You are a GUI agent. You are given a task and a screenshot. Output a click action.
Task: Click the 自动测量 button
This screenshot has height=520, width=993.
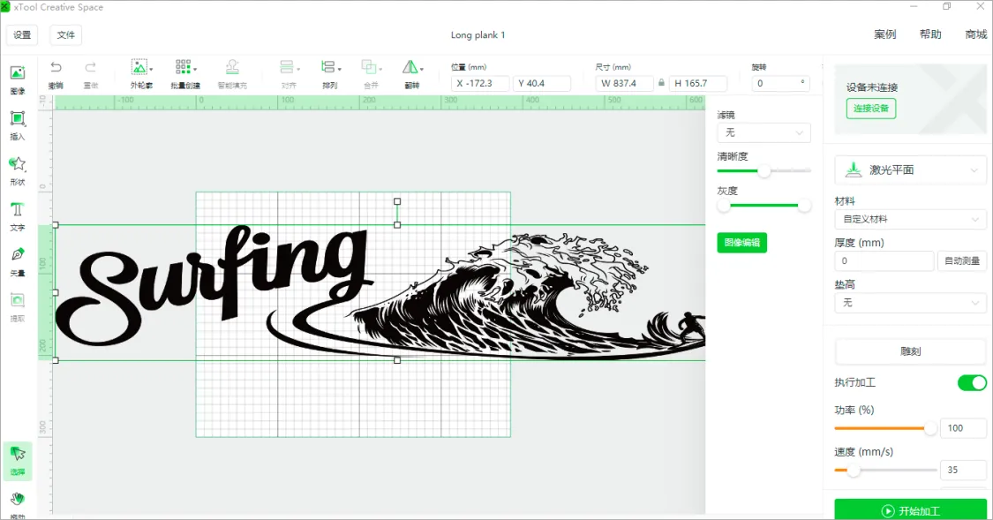click(x=961, y=261)
